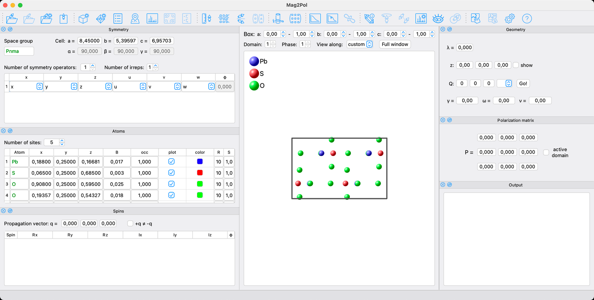Click the ruler with arrow icon

coord(206,19)
